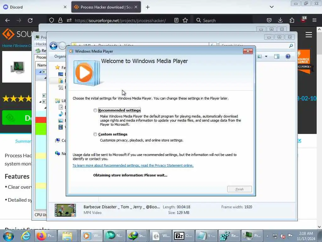Open Windows Explorer from the taskbar
Image resolution: width=322 pixels, height=242 pixels.
67,236
